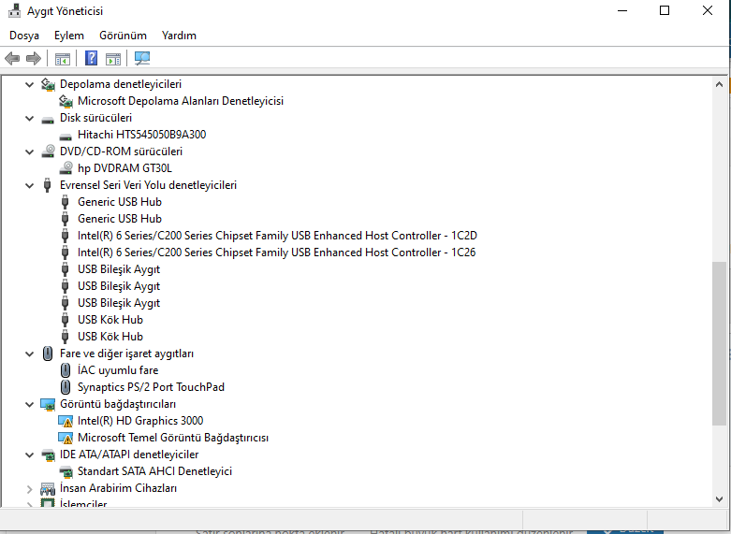
Task: Click the scrollbar up arrow
Action: pos(719,84)
